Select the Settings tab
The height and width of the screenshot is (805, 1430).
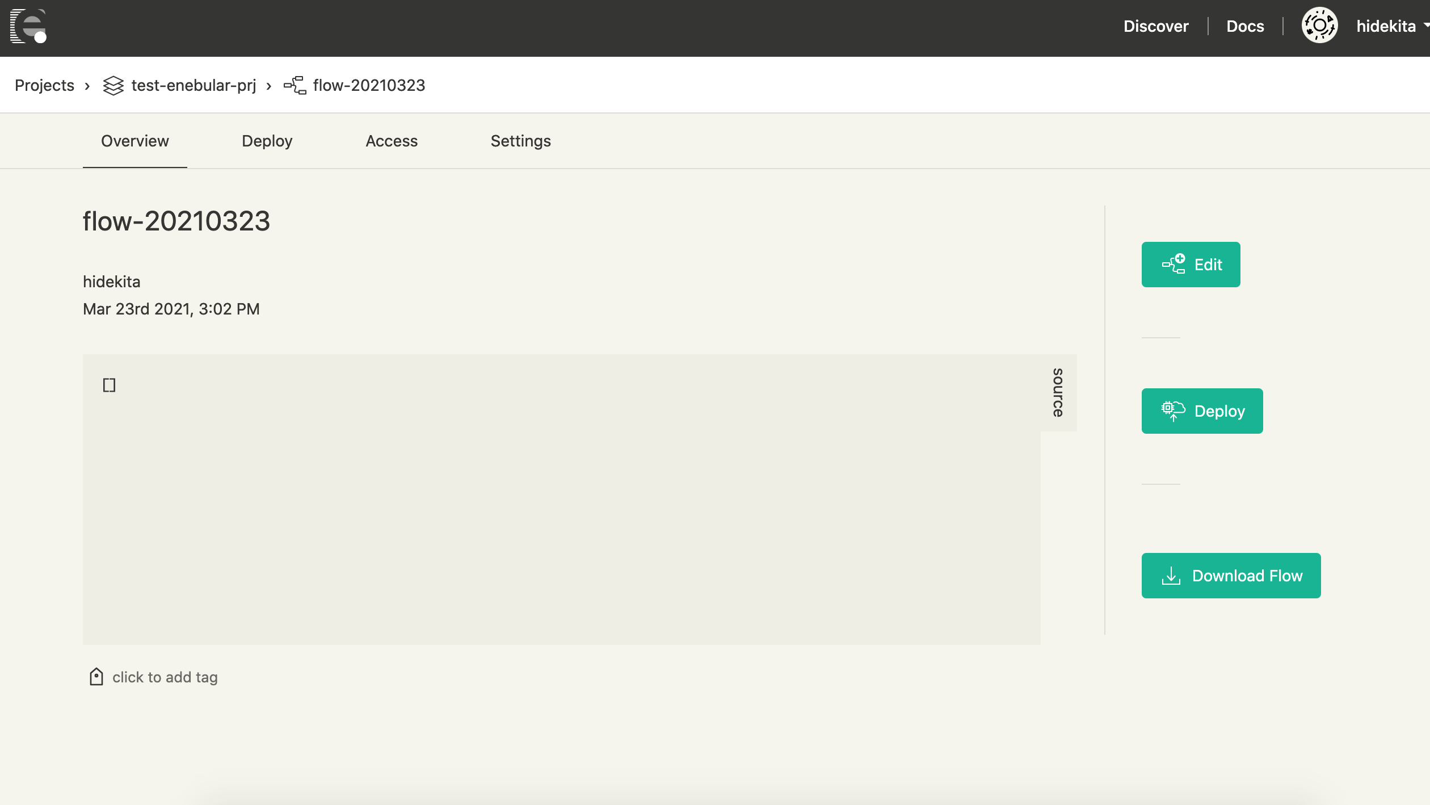tap(520, 141)
